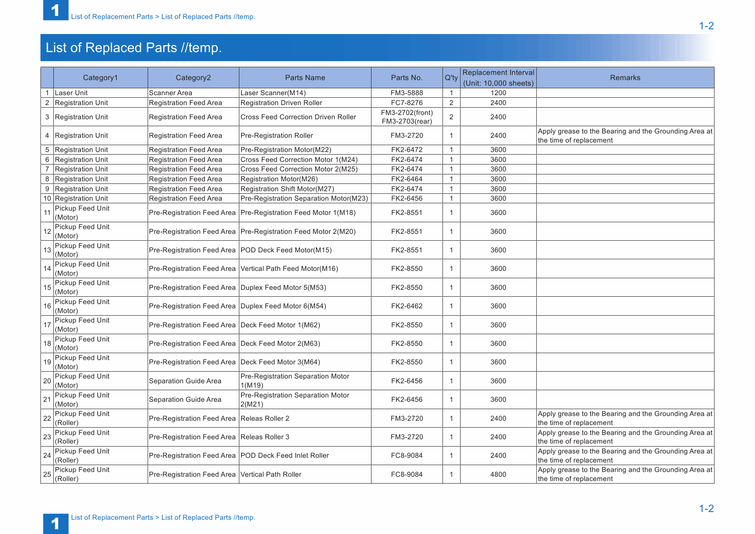The width and height of the screenshot is (755, 534).
Task: Select 'Vertical Path Feed Motor(M16)' cell
Action: pyautogui.click(x=305, y=269)
